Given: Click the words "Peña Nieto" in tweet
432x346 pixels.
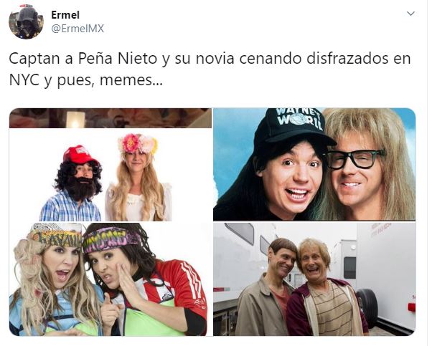Looking at the screenshot, I should click(118, 58).
